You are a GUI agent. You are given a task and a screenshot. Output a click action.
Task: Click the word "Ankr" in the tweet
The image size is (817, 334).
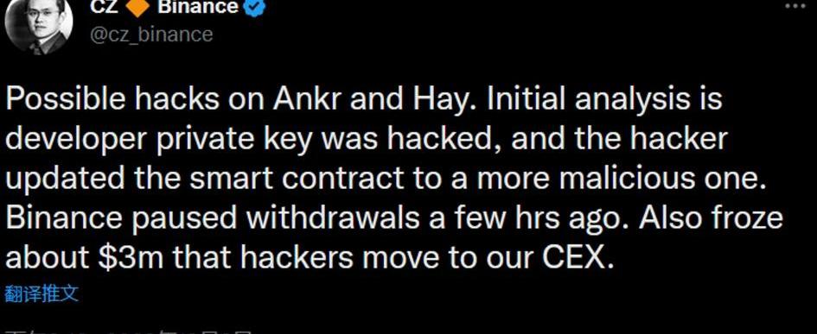point(308,100)
